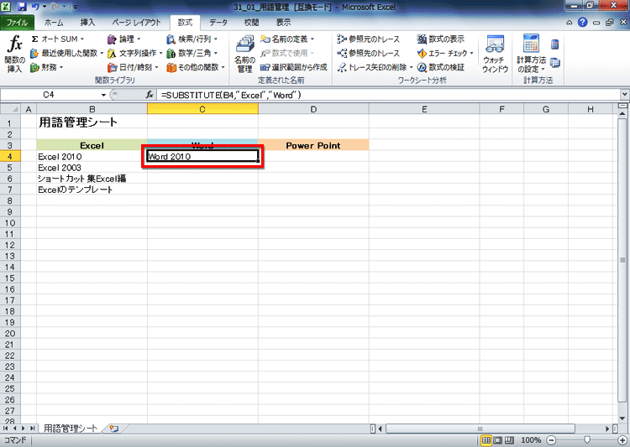
Task: Click the Undo icon in title bar
Action: pyautogui.click(x=34, y=7)
